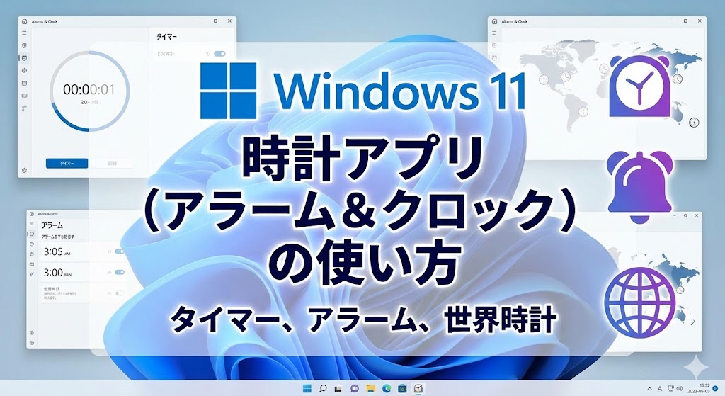Disable the 3:00 alarm switch
The width and height of the screenshot is (725, 396).
(x=119, y=272)
